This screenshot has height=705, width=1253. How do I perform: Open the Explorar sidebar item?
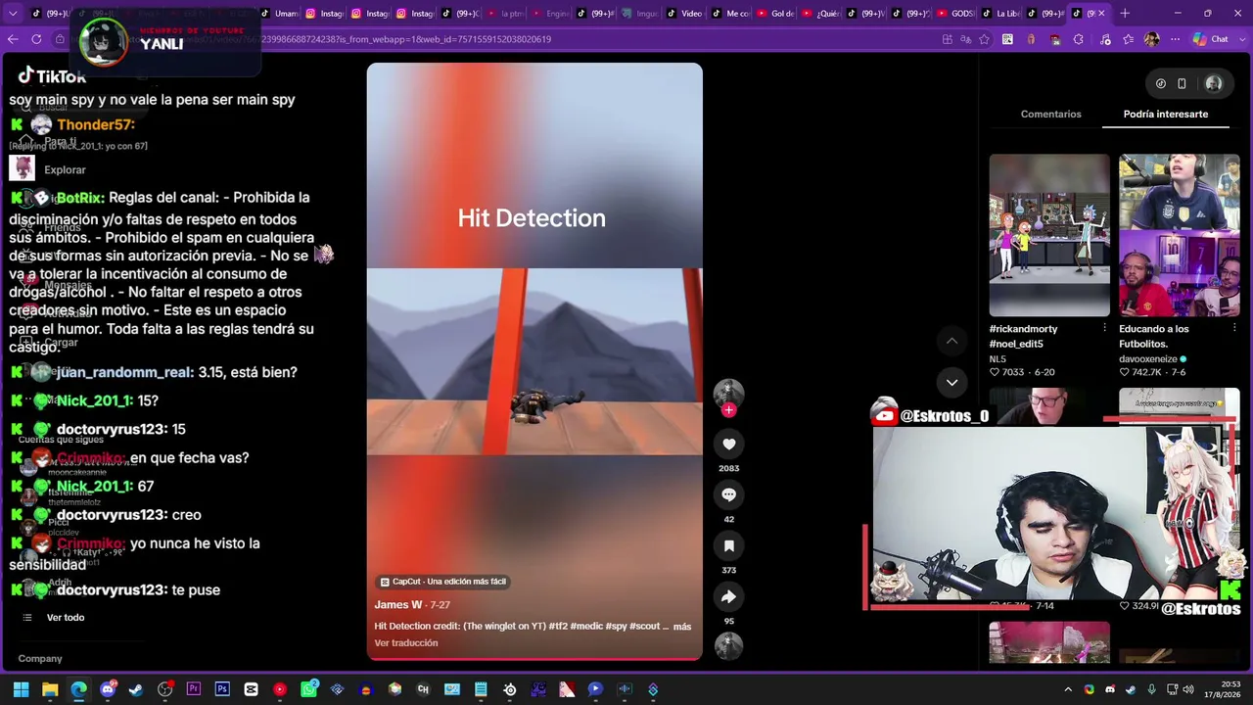(65, 170)
